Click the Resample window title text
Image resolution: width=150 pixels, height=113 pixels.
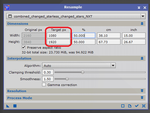73,7
